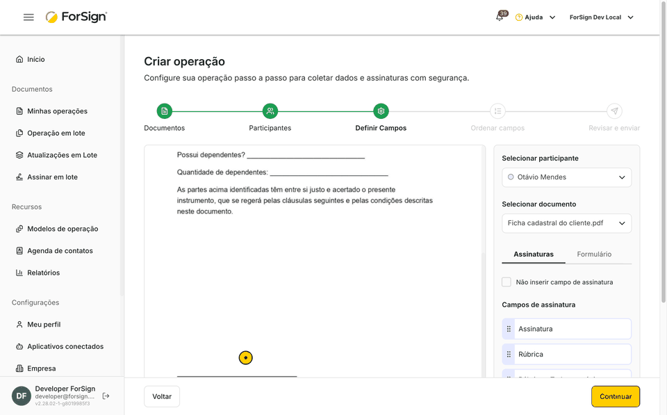Click the ForSign logo
The width and height of the screenshot is (667, 415).
click(x=76, y=17)
